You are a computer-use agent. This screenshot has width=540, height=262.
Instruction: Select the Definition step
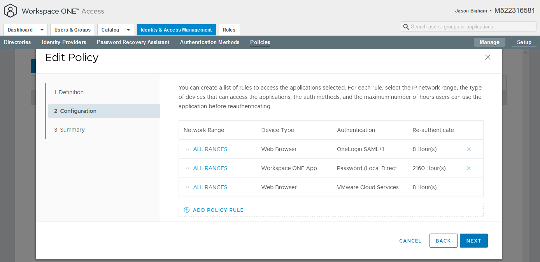pyautogui.click(x=69, y=92)
